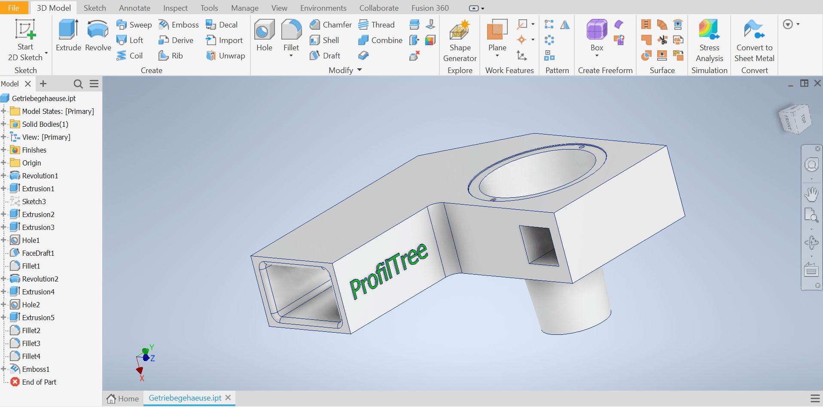Click the UCS work feature icon
Viewport: 823px width, 407px height.
[522, 56]
